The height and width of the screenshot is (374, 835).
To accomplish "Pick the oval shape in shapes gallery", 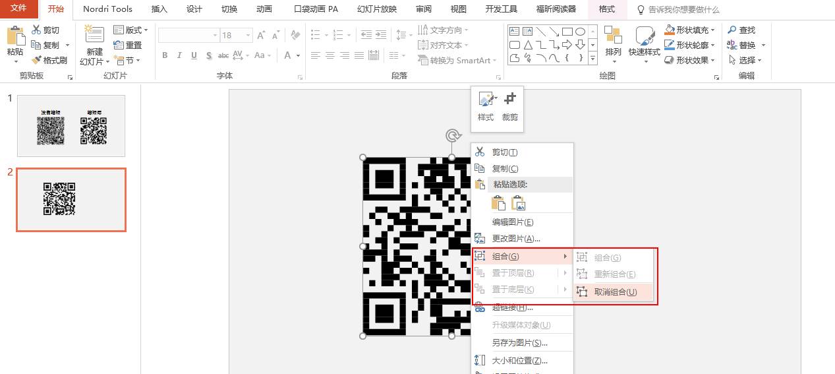I will point(580,31).
